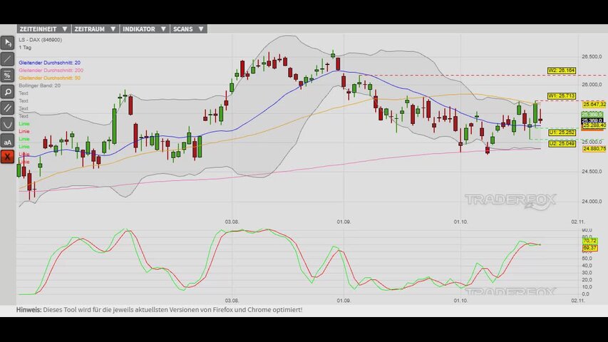Screen dimensions: 608x342
Task: Click the '1 Tag' timeframe label
Action: 25,47
